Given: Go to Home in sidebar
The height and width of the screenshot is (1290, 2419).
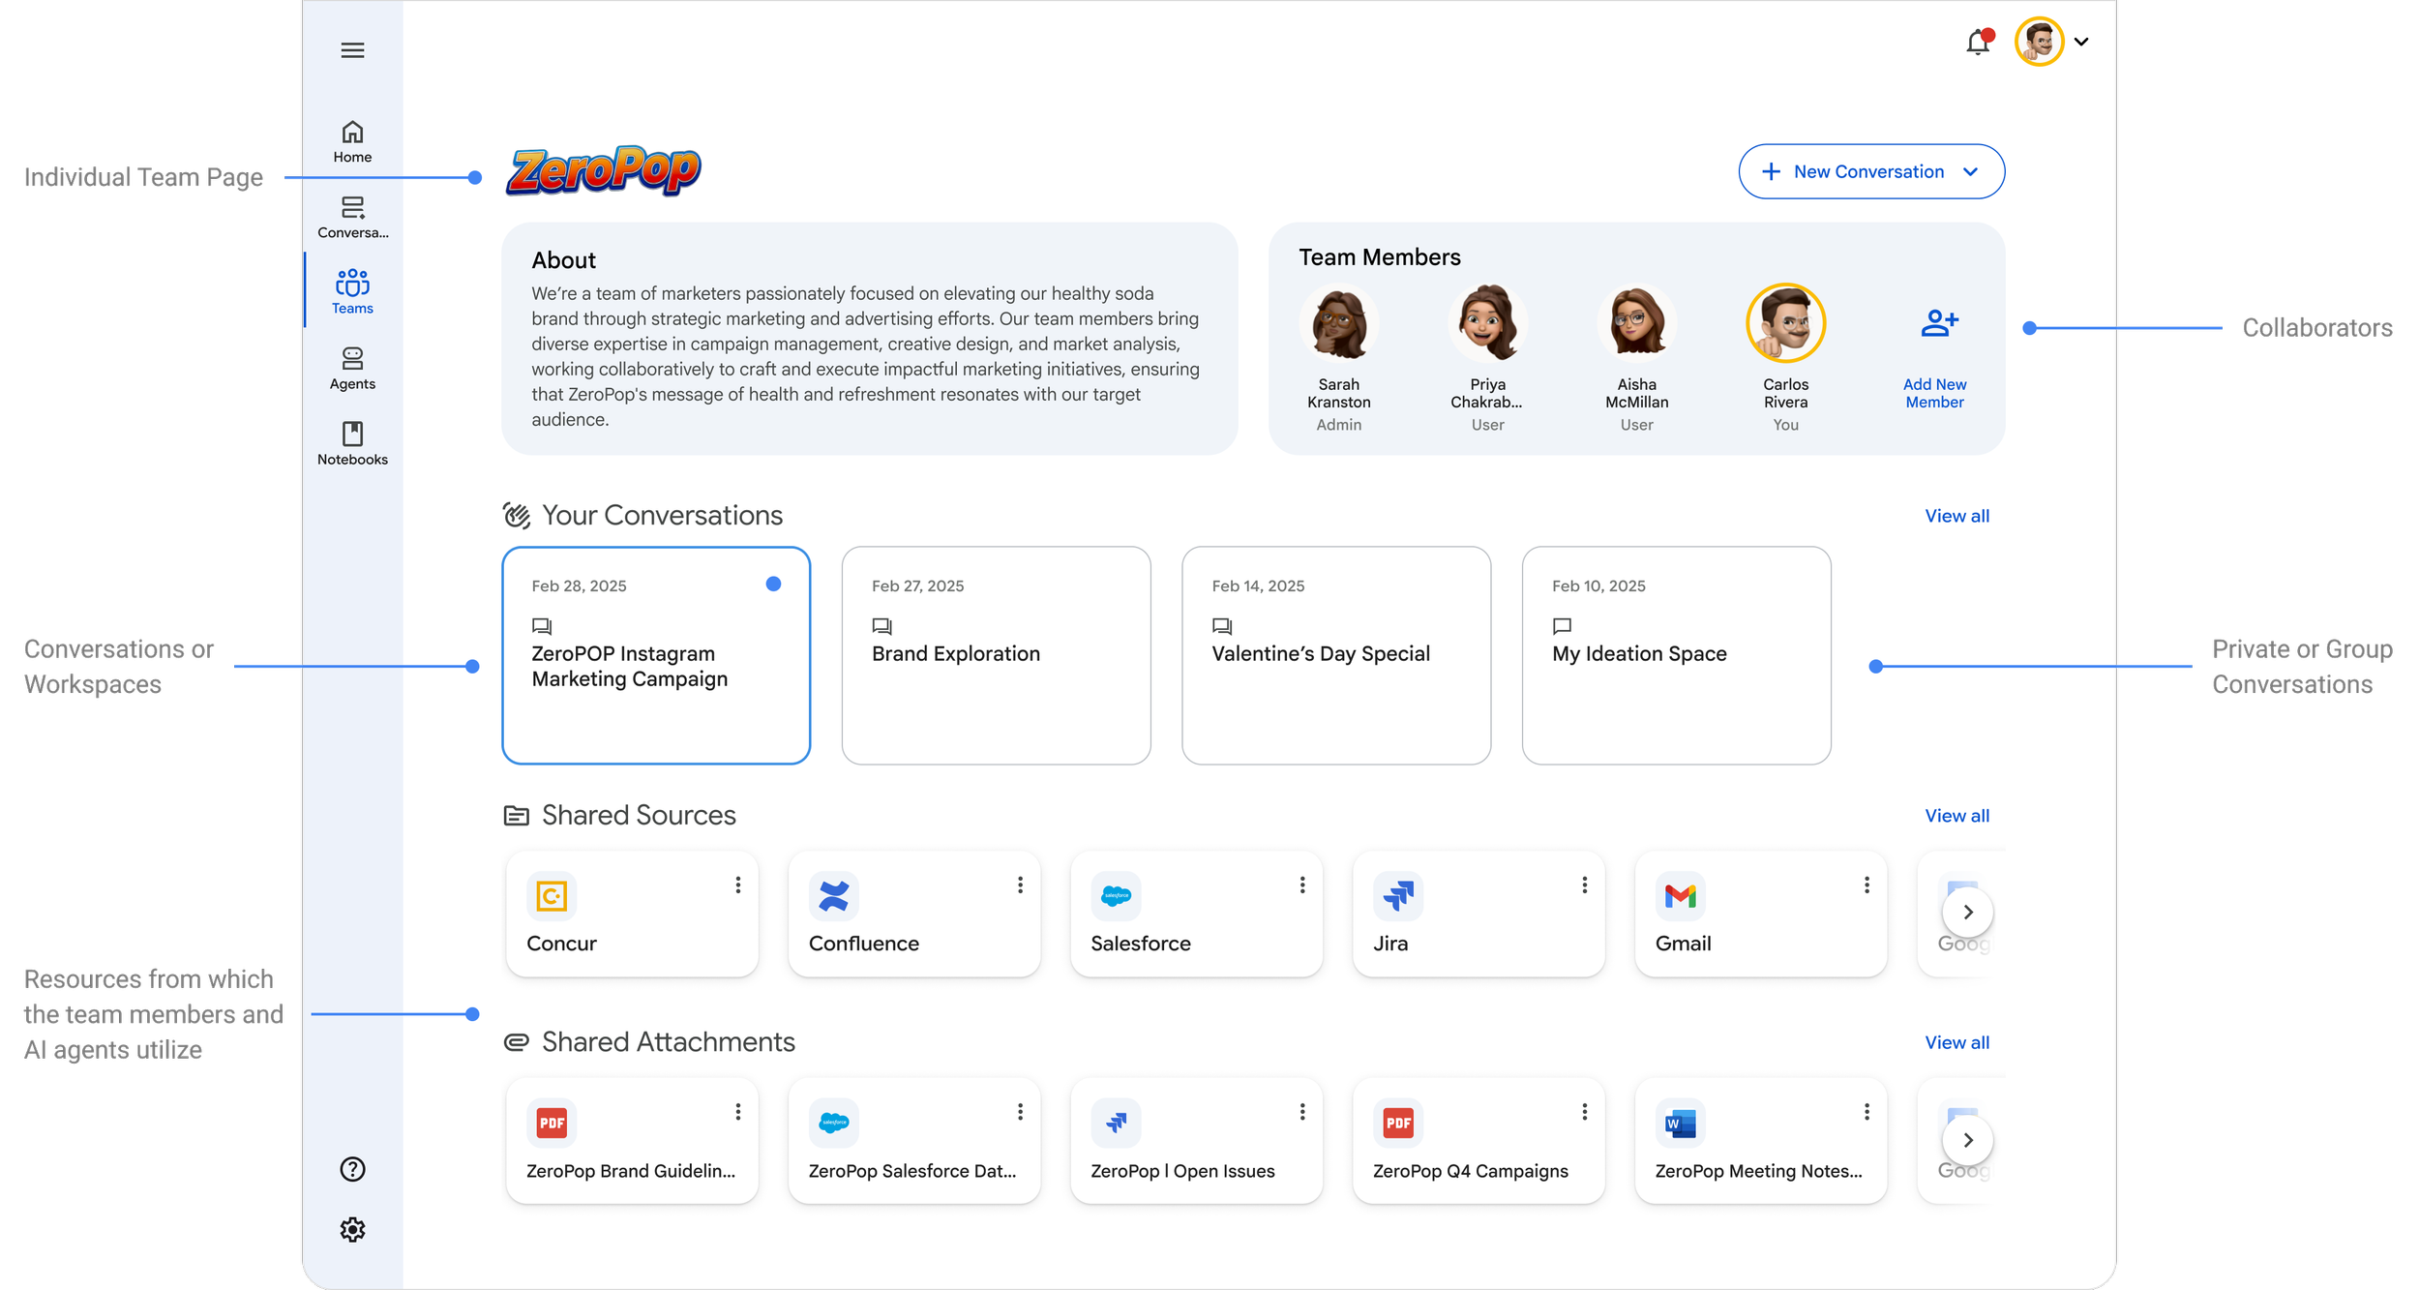Looking at the screenshot, I should 352,141.
